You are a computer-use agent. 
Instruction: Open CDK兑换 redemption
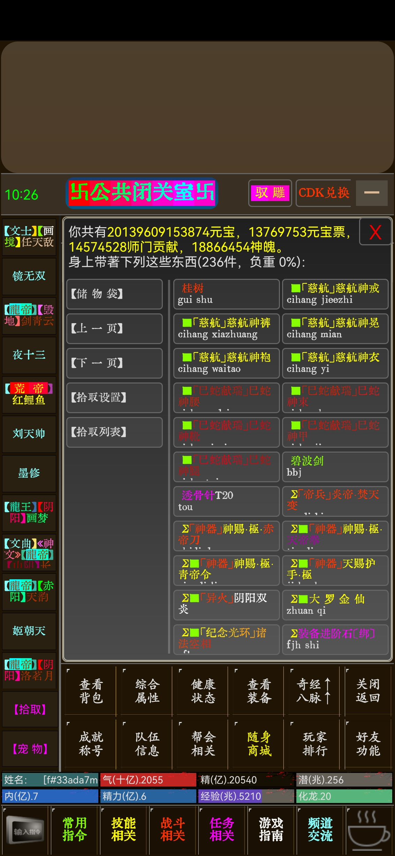[324, 193]
